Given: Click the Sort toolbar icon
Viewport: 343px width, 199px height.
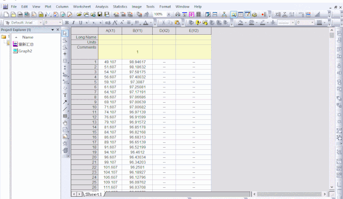Looking at the screenshot, I should [x=292, y=14].
